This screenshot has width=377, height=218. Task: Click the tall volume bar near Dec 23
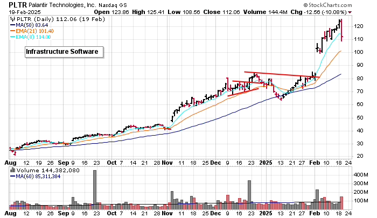249,195
